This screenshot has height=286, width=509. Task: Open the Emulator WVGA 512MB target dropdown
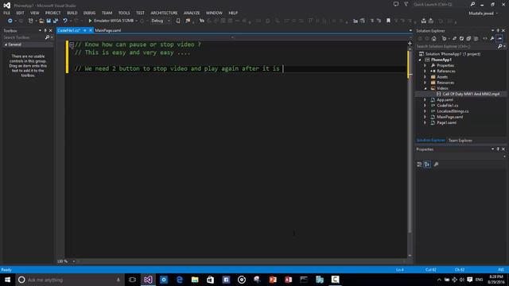pyautogui.click(x=137, y=21)
